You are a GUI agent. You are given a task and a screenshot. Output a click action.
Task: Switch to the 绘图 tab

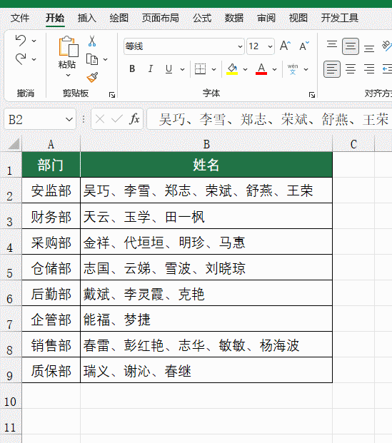[x=119, y=18]
